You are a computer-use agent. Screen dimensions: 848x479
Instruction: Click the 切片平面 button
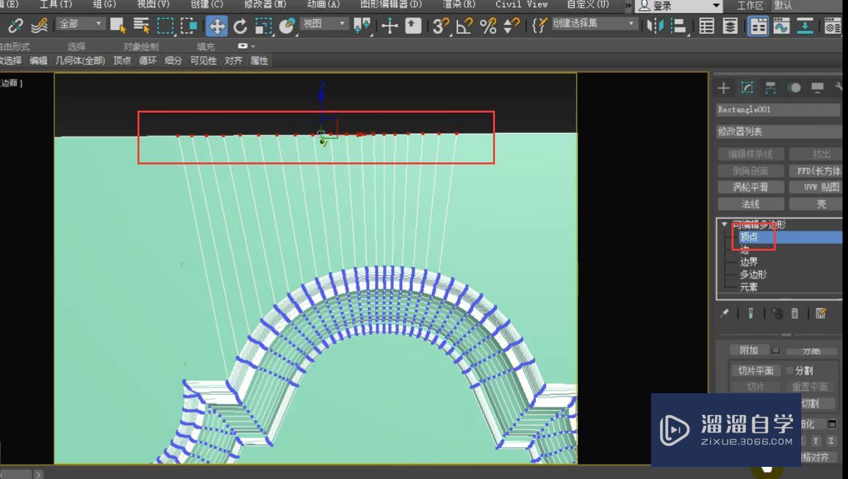point(755,370)
